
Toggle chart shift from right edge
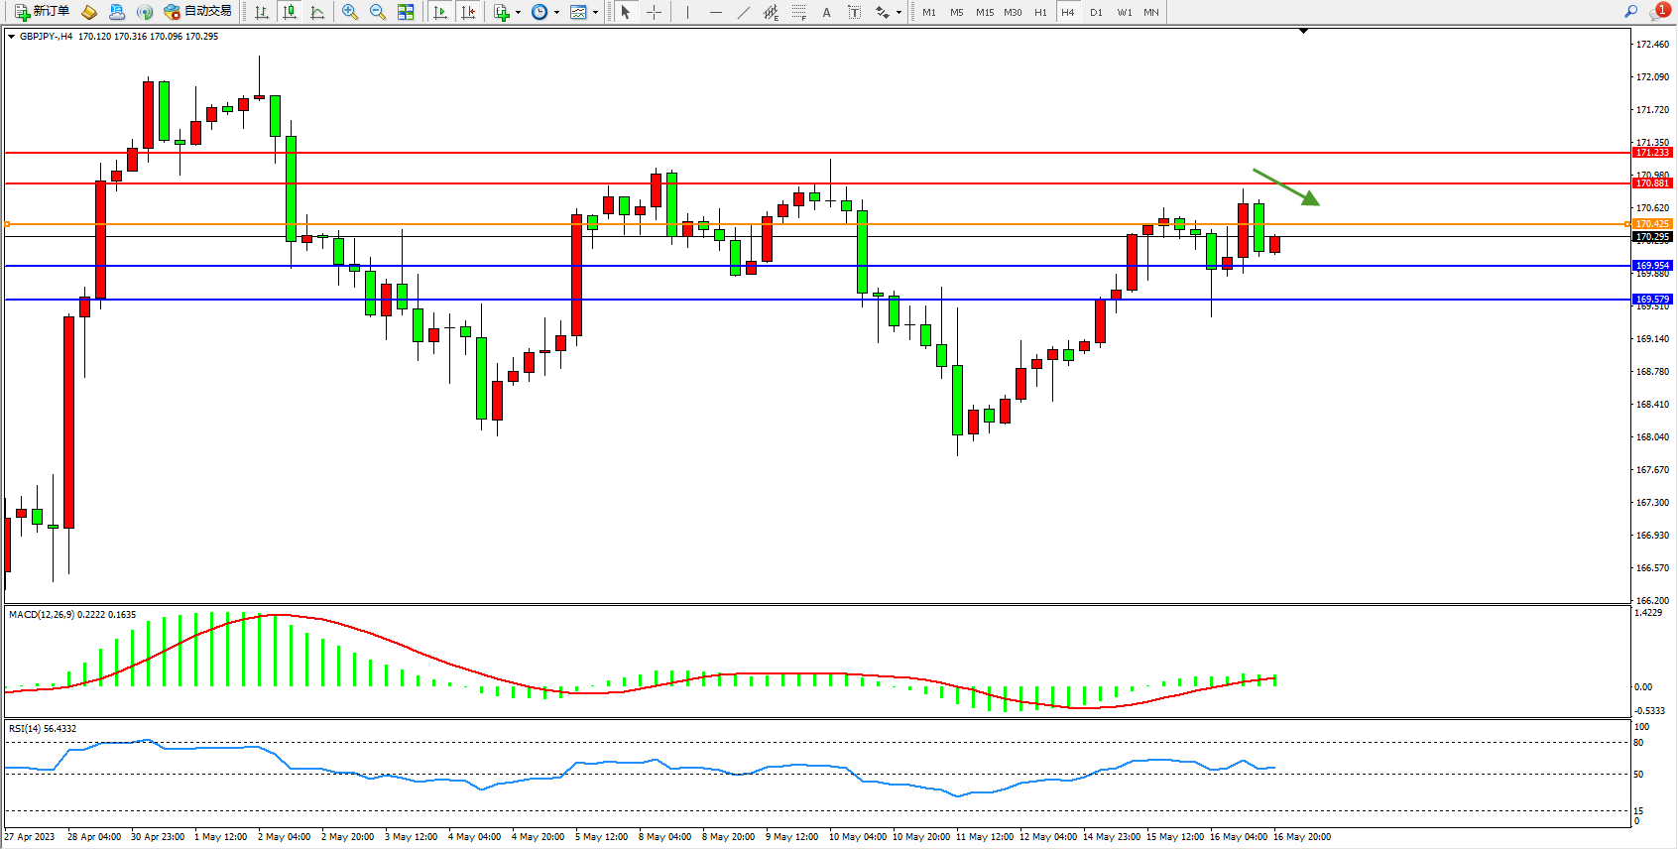pyautogui.click(x=468, y=12)
